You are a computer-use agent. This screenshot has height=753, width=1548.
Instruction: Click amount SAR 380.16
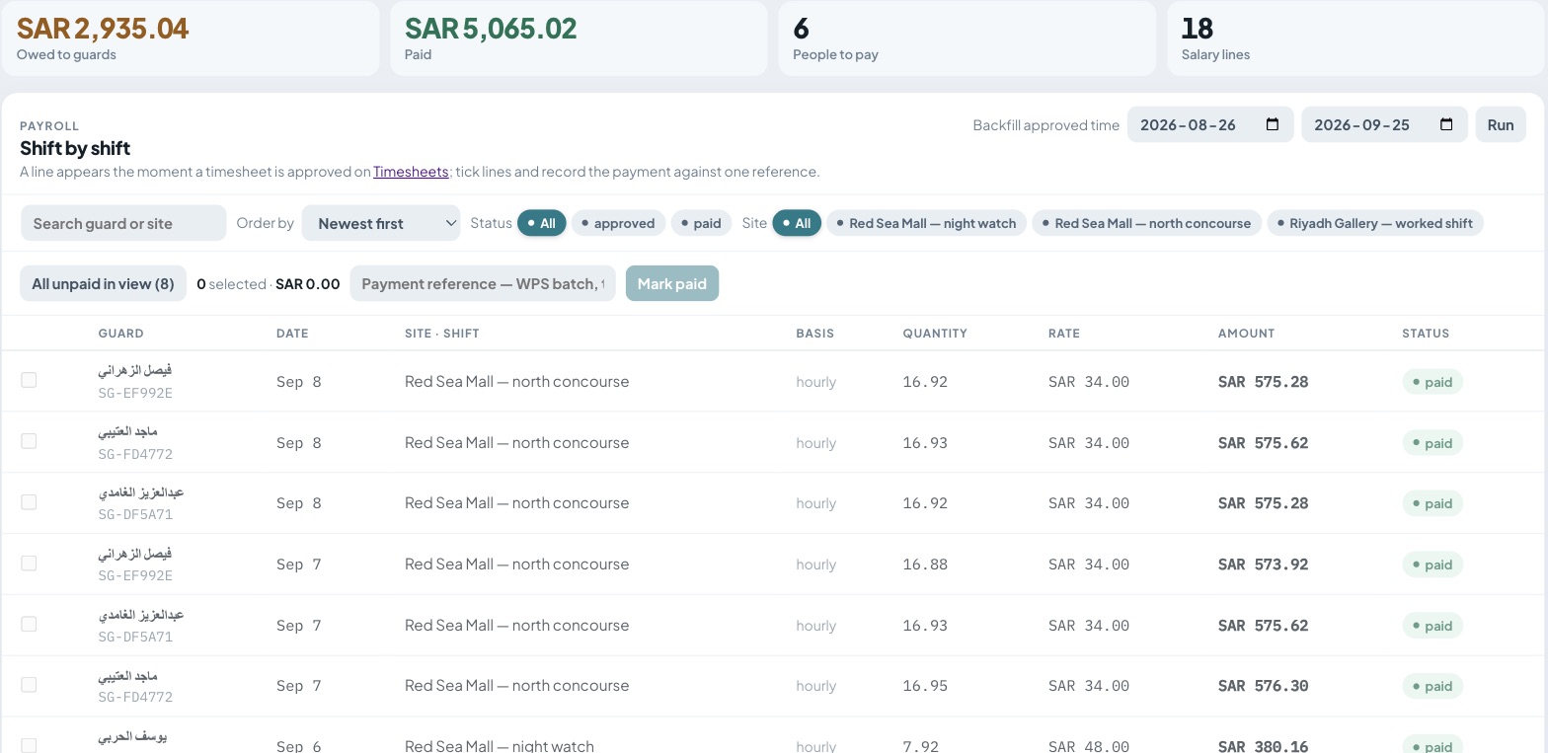1263,746
